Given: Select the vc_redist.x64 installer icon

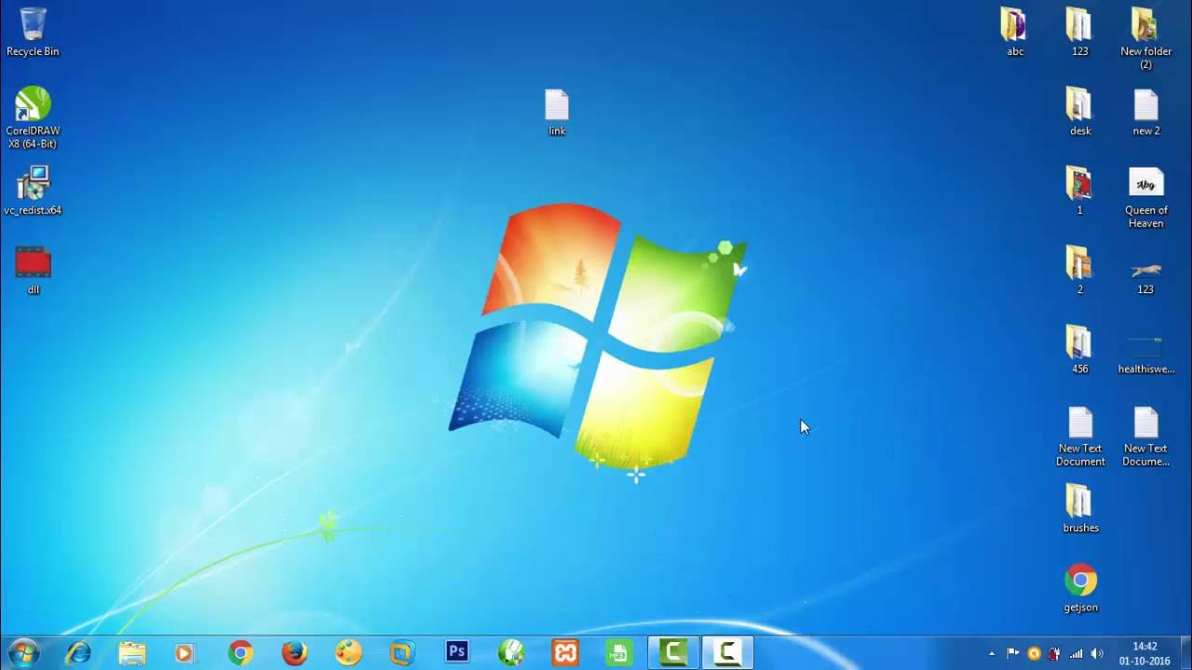Looking at the screenshot, I should pyautogui.click(x=33, y=191).
